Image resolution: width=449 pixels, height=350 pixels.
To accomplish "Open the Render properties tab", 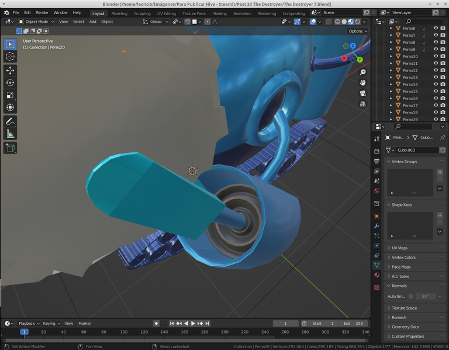I will pyautogui.click(x=377, y=151).
